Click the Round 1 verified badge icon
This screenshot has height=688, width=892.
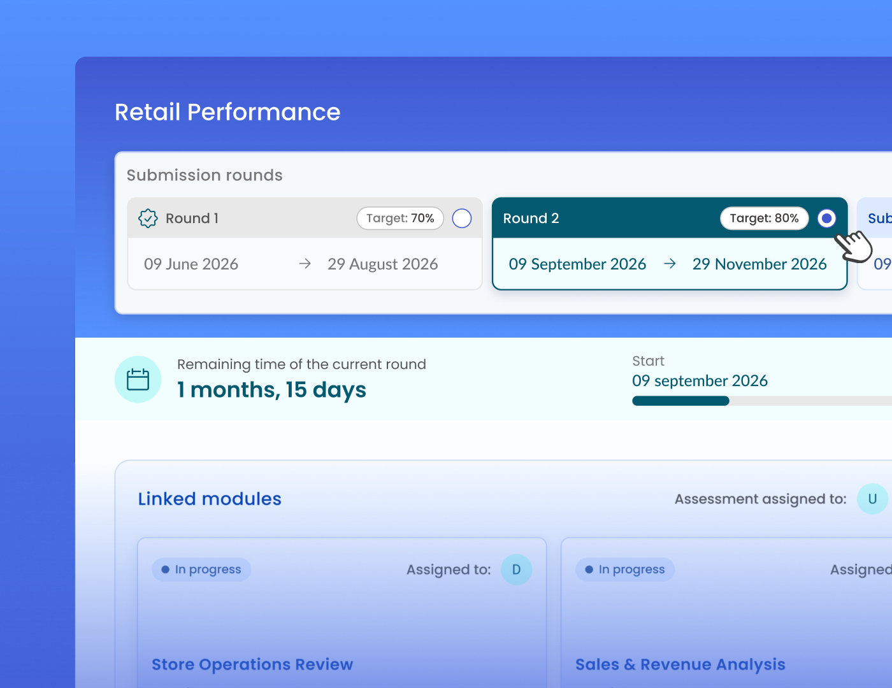pos(148,219)
